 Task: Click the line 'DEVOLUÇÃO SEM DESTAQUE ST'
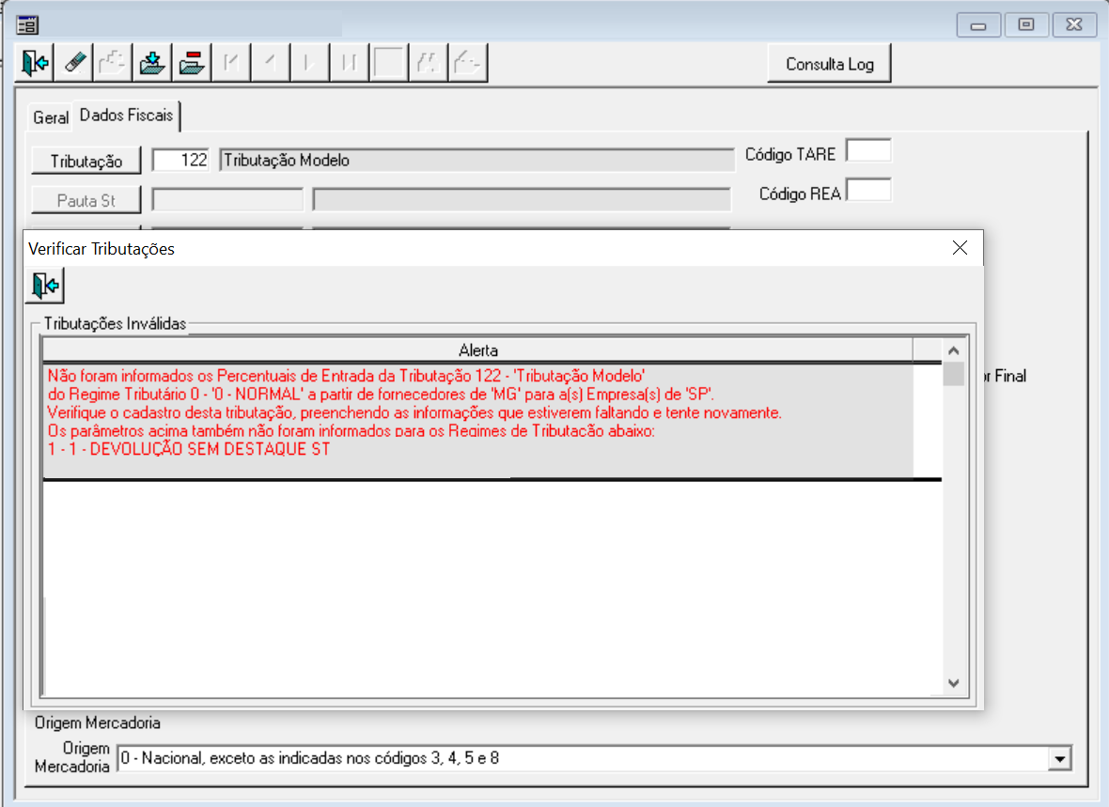tap(211, 449)
